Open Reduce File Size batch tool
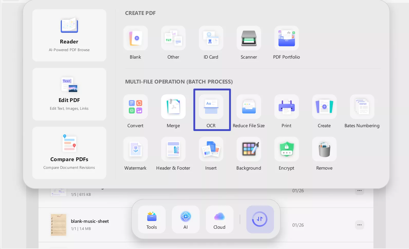 click(249, 107)
